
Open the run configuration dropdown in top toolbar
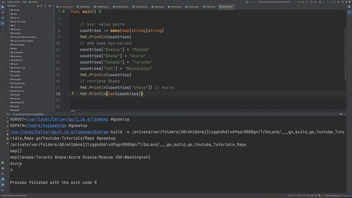click(x=276, y=2)
